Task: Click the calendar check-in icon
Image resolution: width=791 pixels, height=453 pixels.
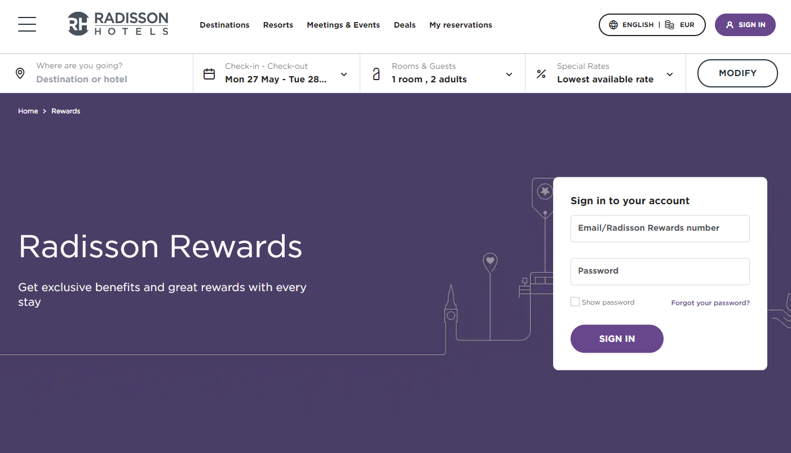Action: click(x=209, y=73)
